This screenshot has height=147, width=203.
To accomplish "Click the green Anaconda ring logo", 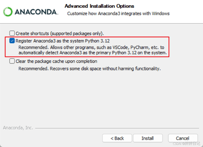I will [x=8, y=12].
